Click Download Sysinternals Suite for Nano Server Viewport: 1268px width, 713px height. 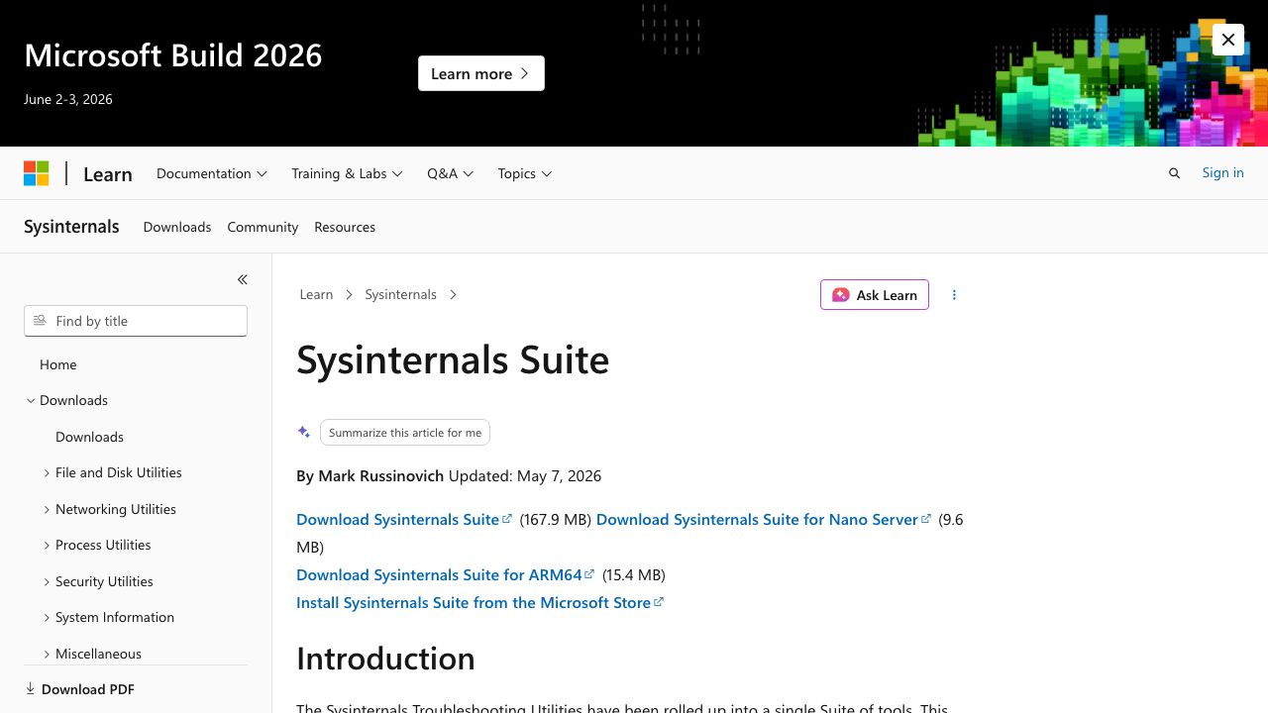764,519
